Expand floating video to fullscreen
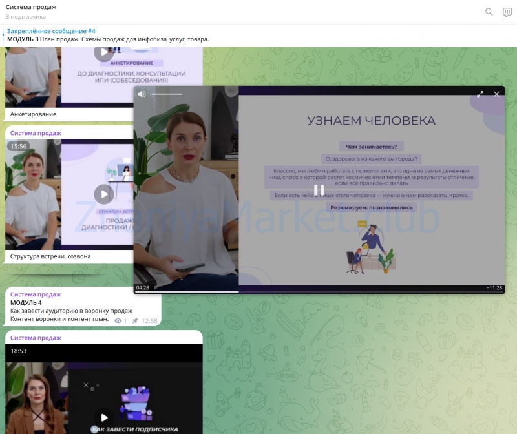 pos(480,94)
